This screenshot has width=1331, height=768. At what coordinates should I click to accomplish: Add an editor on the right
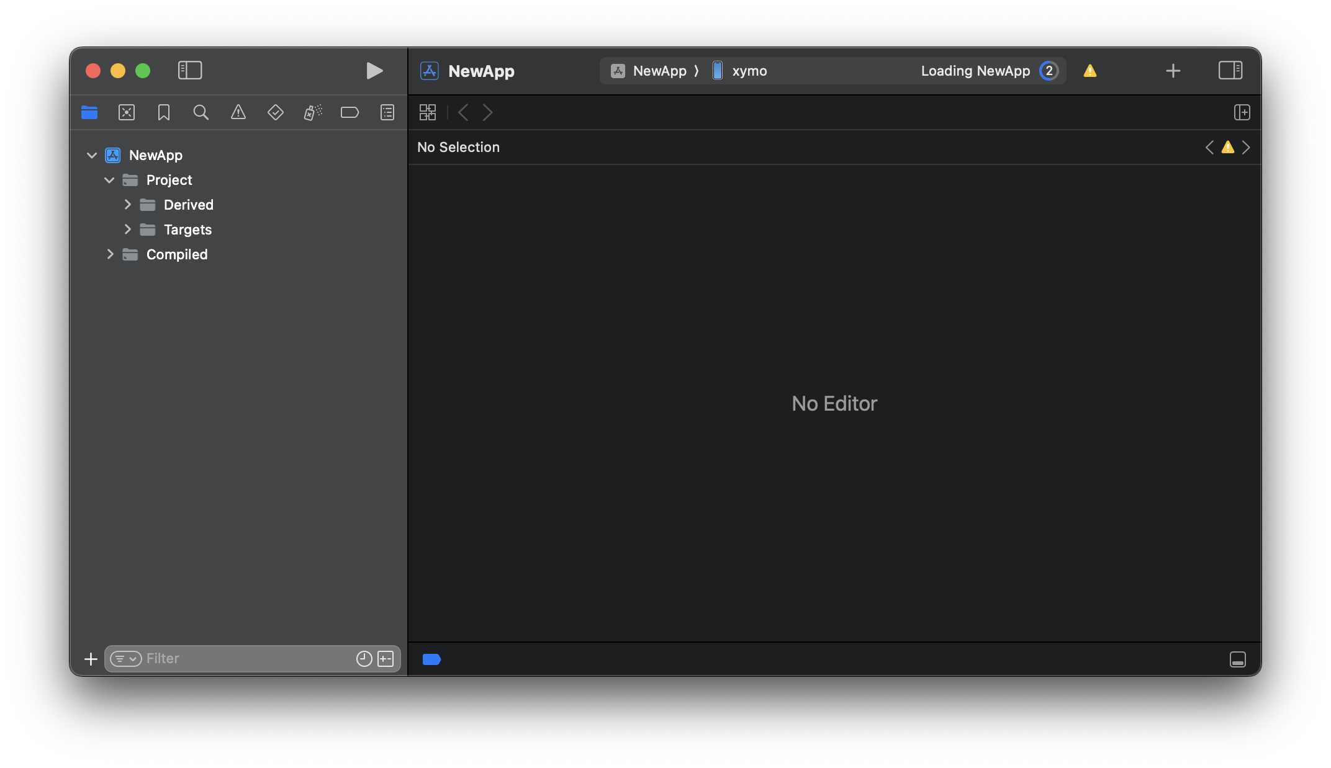[1242, 112]
